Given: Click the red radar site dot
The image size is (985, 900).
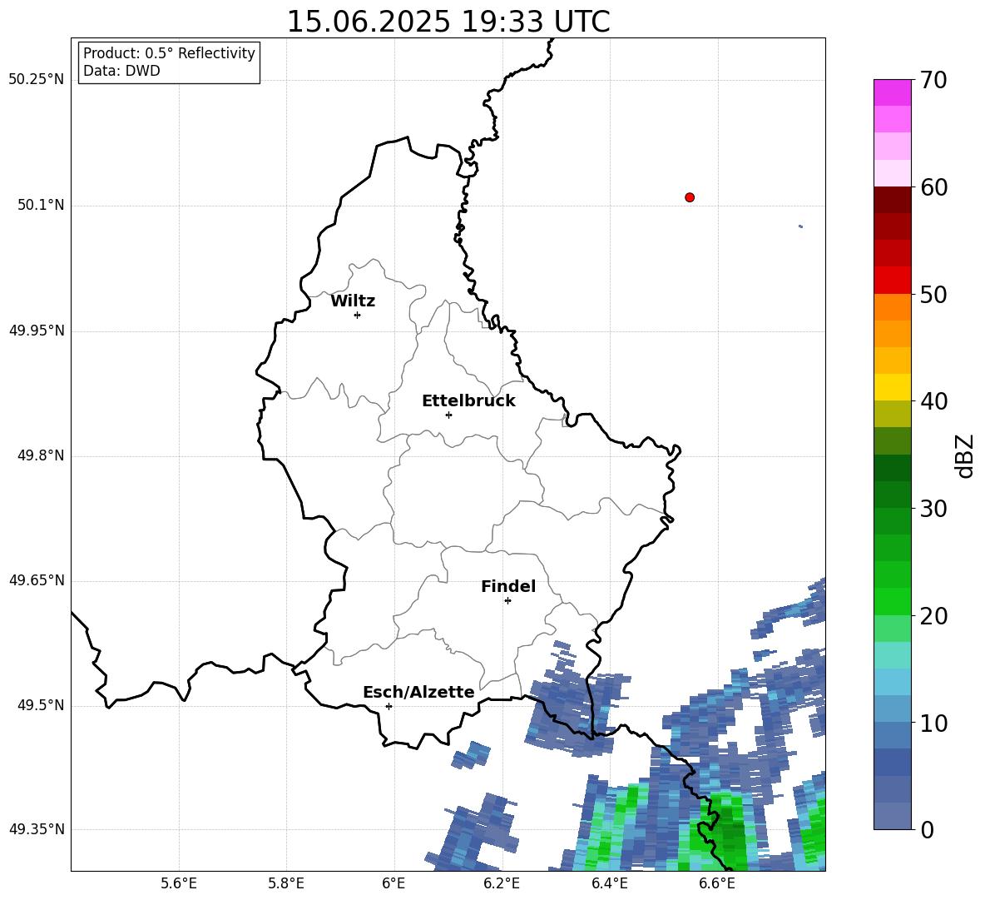Looking at the screenshot, I should [690, 197].
